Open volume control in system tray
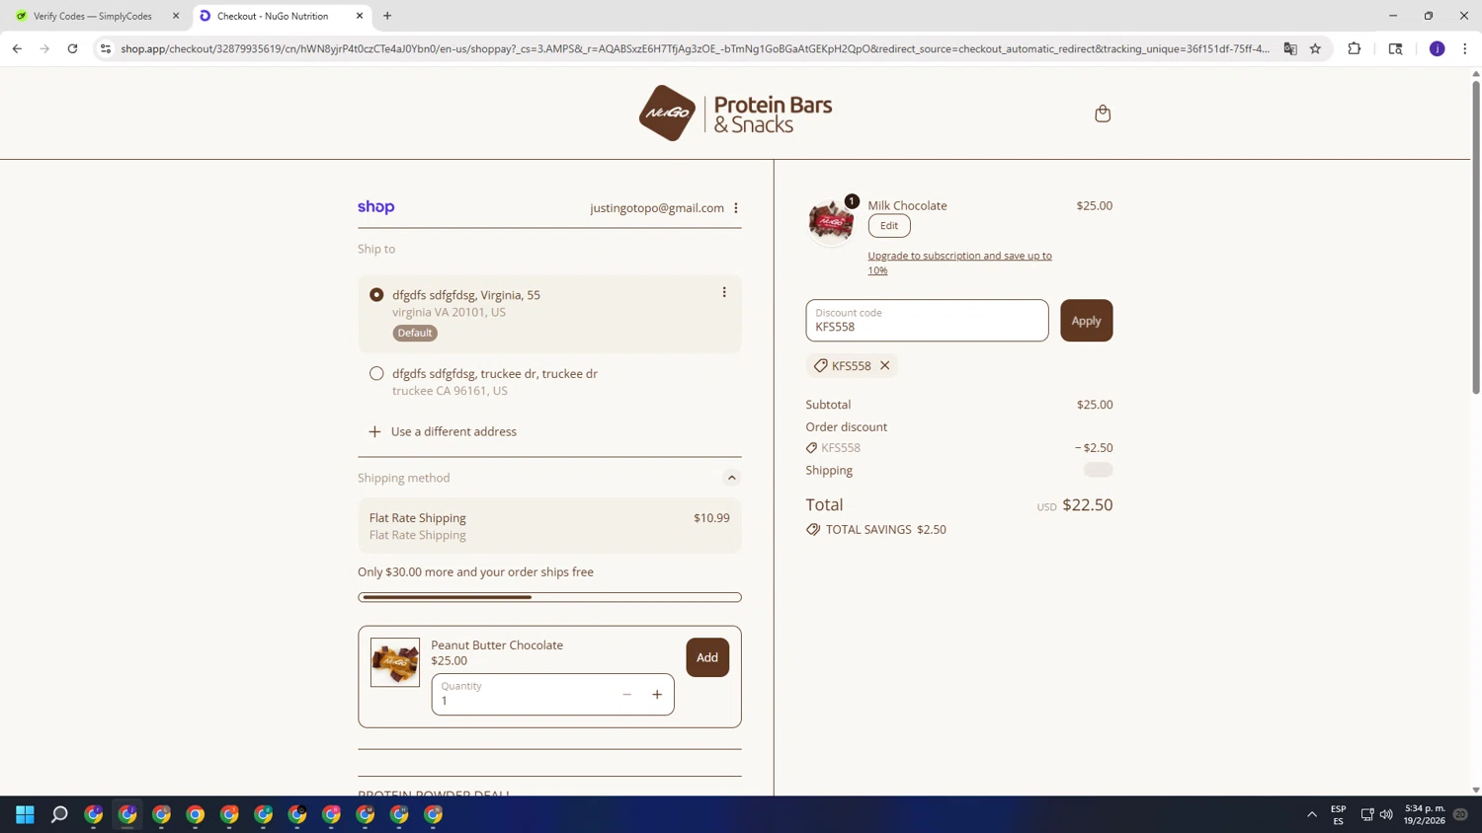Screen dimensions: 1482x833 1386,815
